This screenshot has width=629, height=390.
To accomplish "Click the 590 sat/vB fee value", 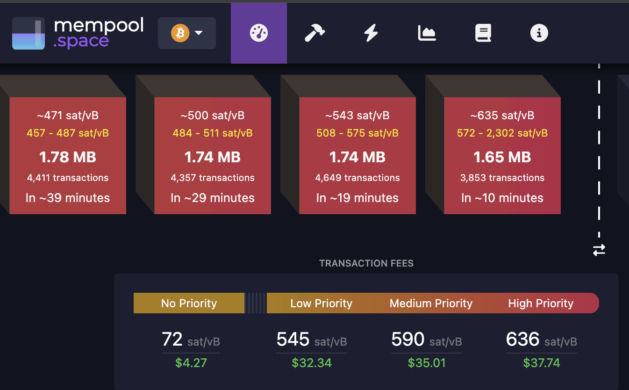I will pos(427,340).
